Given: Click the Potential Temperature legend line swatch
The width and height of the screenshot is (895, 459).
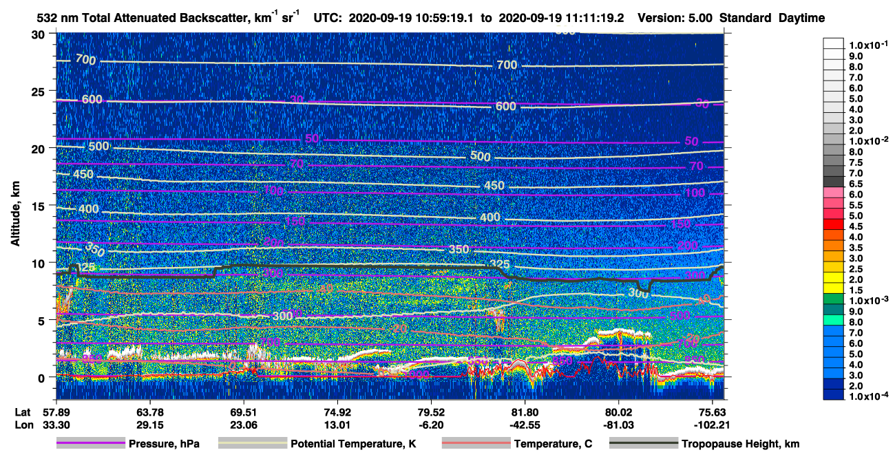Looking at the screenshot, I should 253,444.
